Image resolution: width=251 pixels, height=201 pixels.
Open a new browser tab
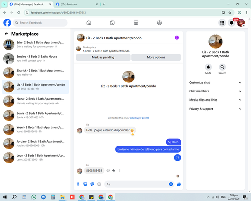point(104,4)
